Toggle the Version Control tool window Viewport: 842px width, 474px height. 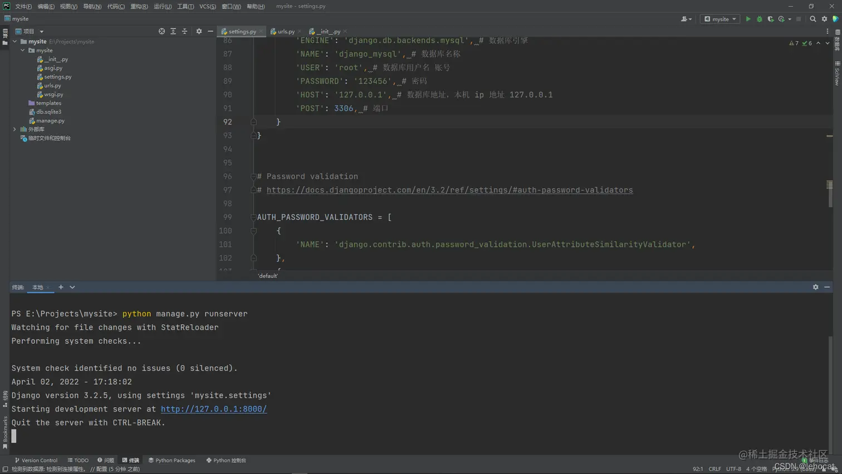pyautogui.click(x=36, y=460)
